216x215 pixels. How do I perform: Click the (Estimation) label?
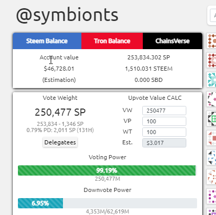point(59,80)
